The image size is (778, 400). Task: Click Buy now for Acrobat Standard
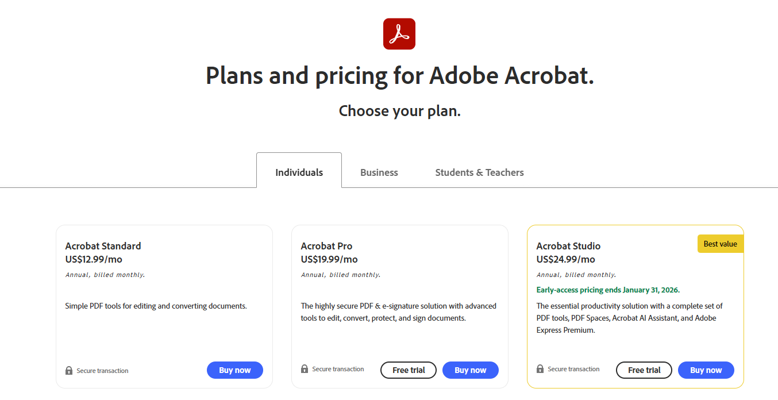pyautogui.click(x=234, y=370)
